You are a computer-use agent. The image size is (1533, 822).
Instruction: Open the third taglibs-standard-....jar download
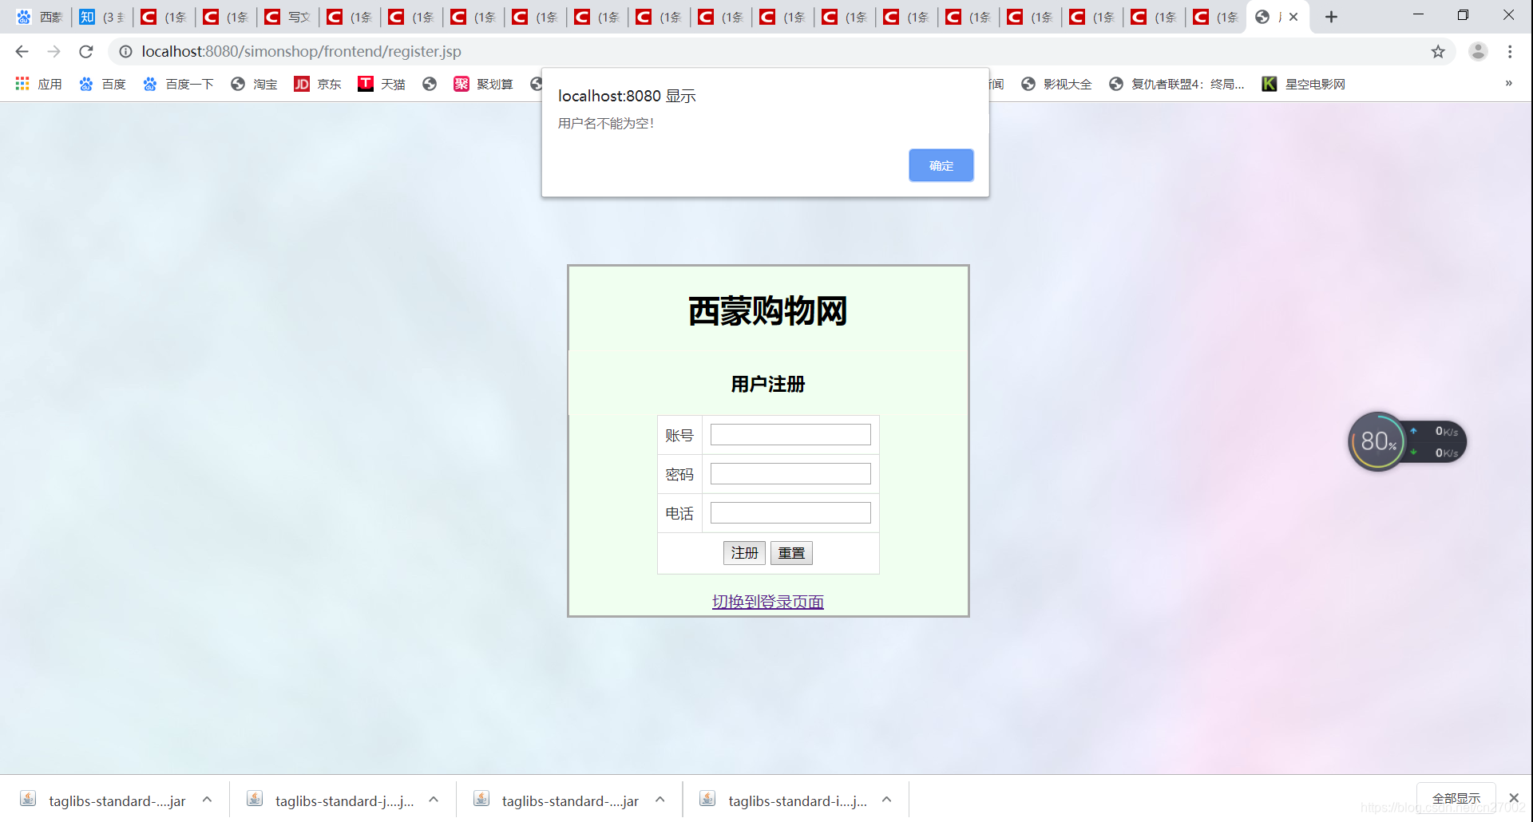pyautogui.click(x=557, y=800)
